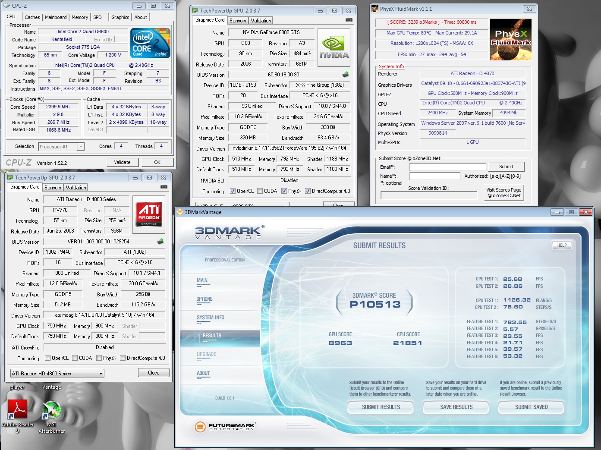Switch to the About tab in CPU-Z
The width and height of the screenshot is (601, 450).
coord(141,17)
